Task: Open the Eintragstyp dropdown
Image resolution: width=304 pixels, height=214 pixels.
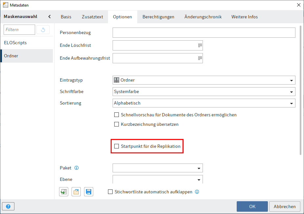Action: click(204, 80)
